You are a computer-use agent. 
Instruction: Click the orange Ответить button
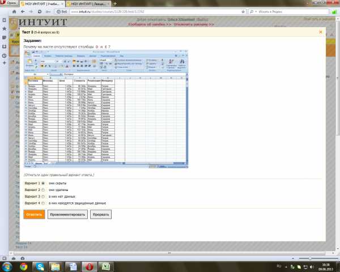tap(34, 215)
